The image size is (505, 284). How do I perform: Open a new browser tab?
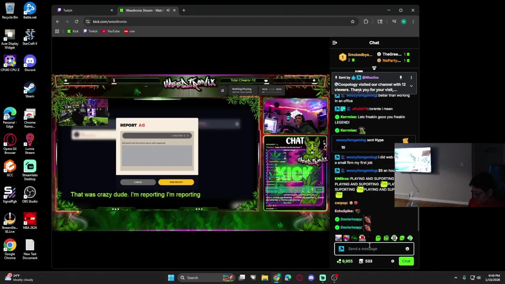[x=183, y=10]
